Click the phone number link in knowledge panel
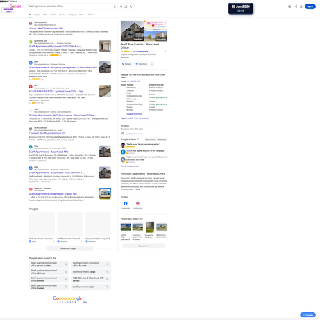 pos(133,81)
